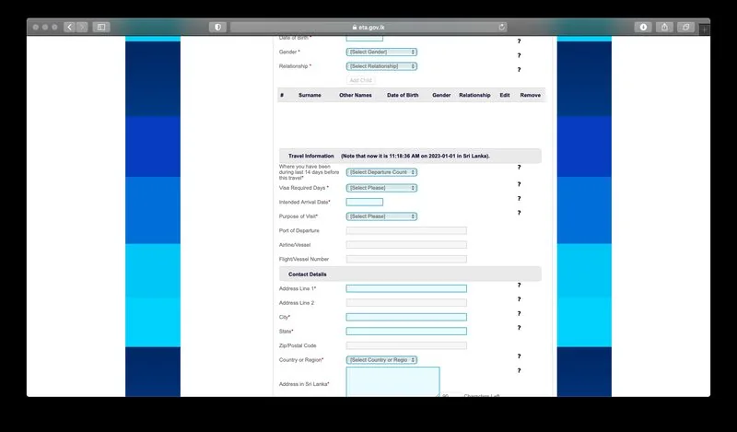Focus the City input field
Viewport: 737px width, 432px height.
(x=406, y=317)
